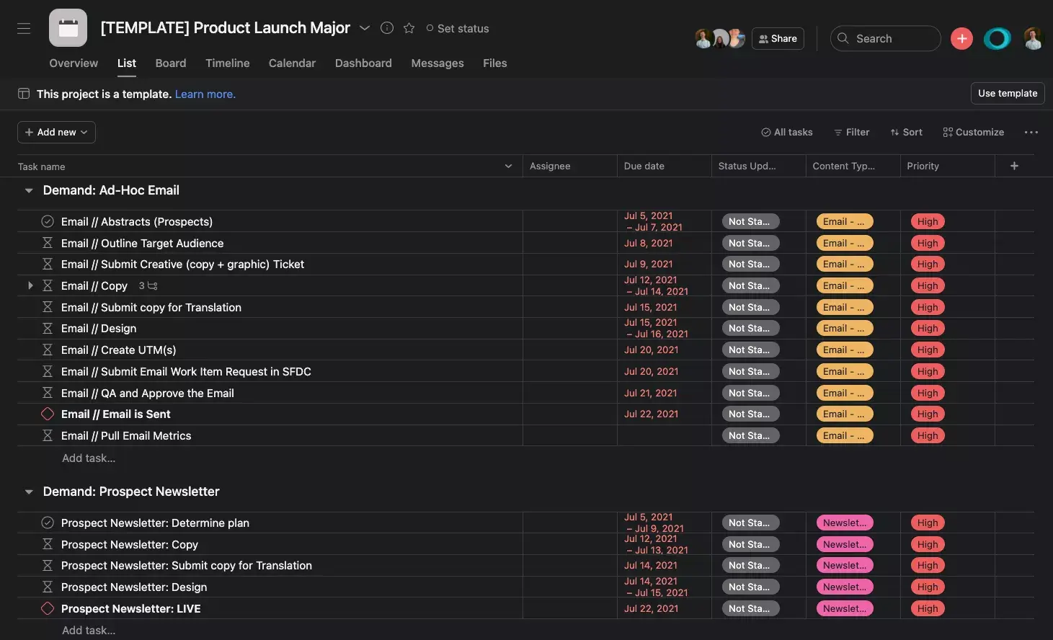
Task: Expand subtasks of Email // Copy
Action: pos(30,285)
